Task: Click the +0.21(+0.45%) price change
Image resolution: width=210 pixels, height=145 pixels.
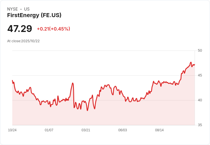Action: point(53,29)
